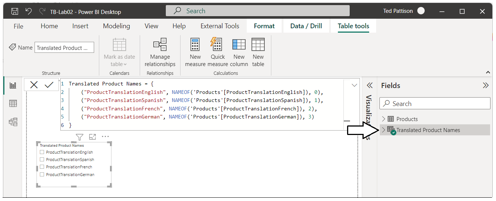
Task: Check the ProductTranslationGerman checkbox
Action: pyautogui.click(x=42, y=175)
